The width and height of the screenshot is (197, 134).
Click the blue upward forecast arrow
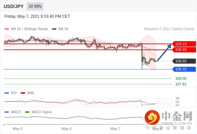click(164, 52)
